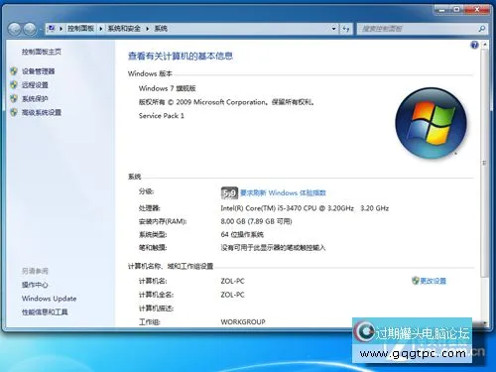The height and width of the screenshot is (372, 496).
Task: Click shield icon beside 高级系统设置
Action: [x=14, y=112]
